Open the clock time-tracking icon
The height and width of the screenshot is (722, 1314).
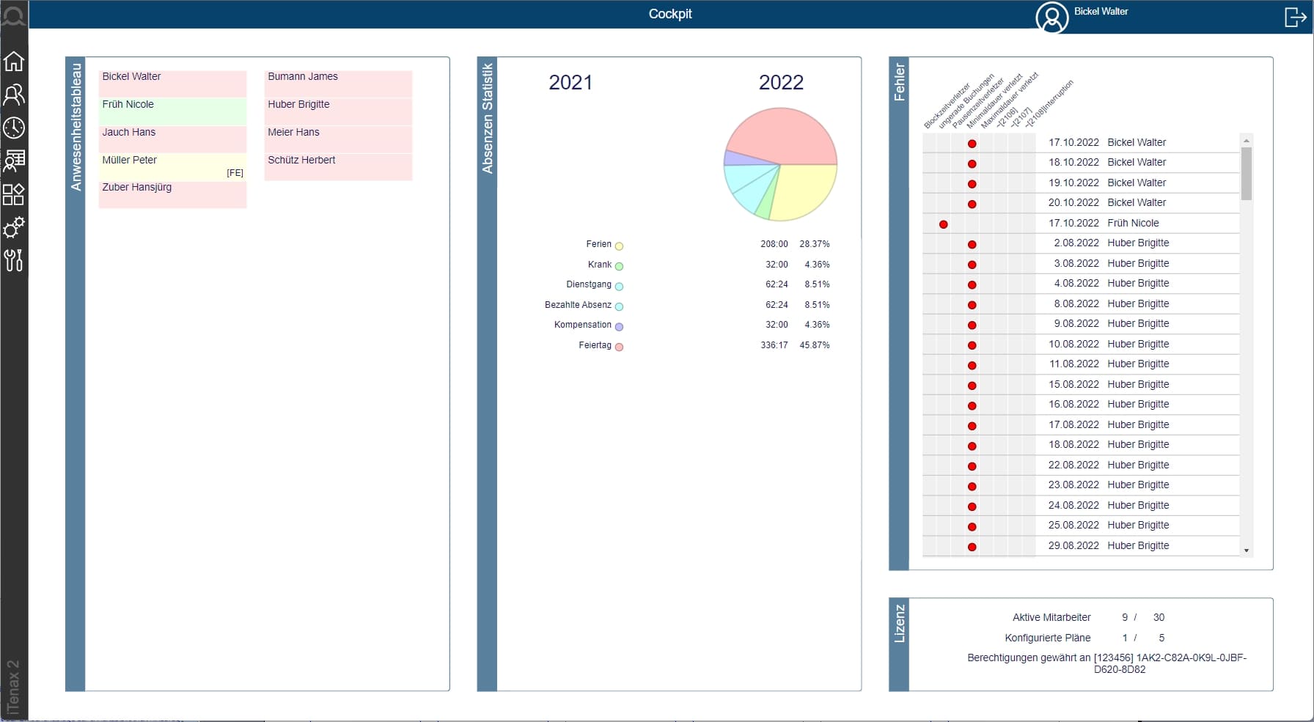(14, 128)
